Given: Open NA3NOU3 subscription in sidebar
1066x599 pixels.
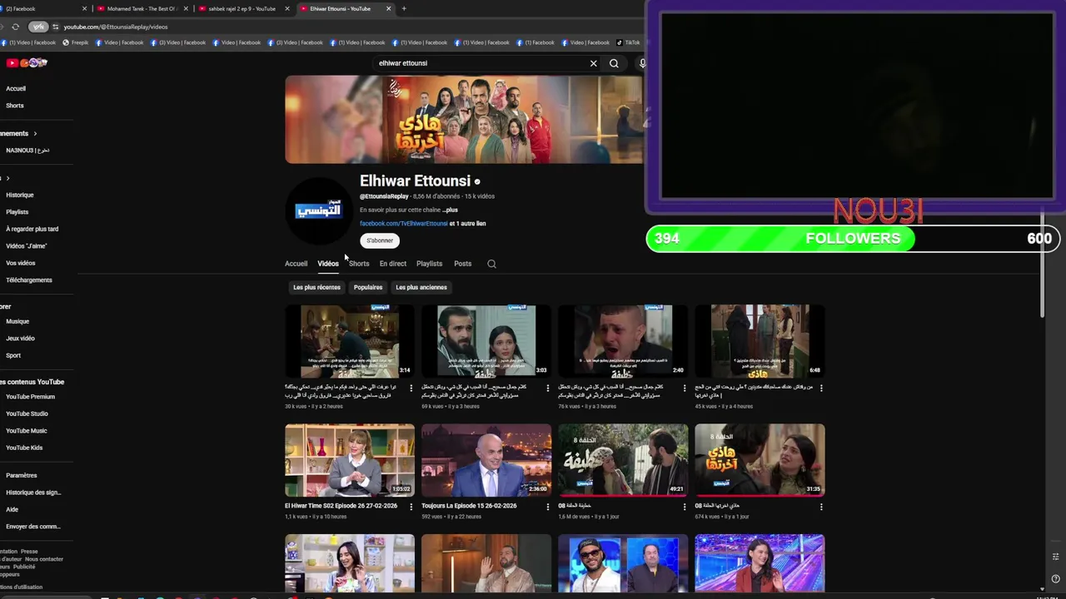Looking at the screenshot, I should point(27,151).
